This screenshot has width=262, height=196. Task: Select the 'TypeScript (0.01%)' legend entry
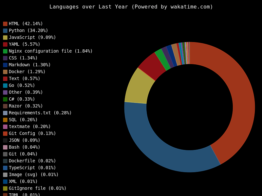(x=32, y=168)
